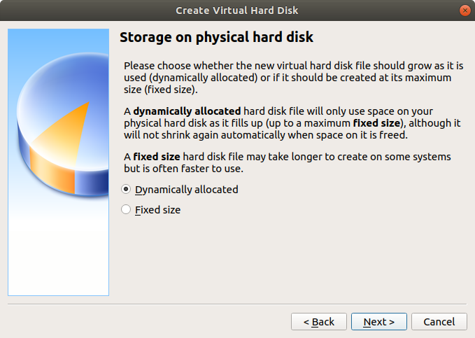Select the Dynamically allocated radio button
The height and width of the screenshot is (338, 475).
126,189
